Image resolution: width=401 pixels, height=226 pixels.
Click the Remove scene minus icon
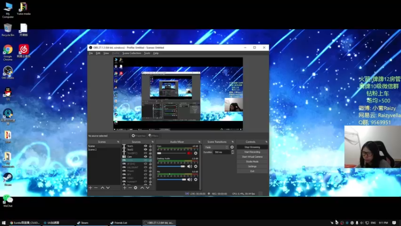point(96,188)
